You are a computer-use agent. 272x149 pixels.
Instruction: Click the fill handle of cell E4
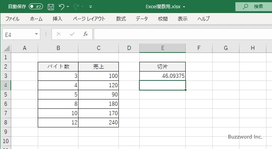pyautogui.click(x=185, y=90)
